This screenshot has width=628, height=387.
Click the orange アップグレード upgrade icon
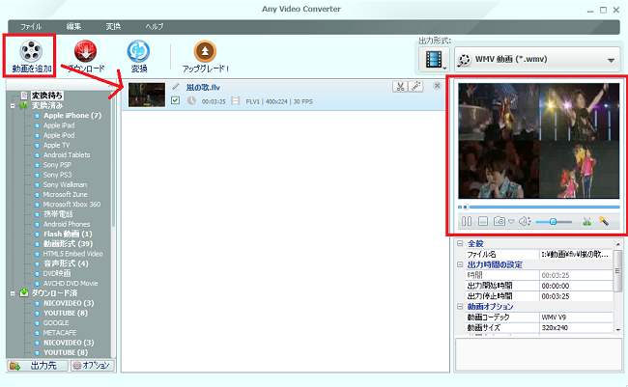[x=205, y=51]
